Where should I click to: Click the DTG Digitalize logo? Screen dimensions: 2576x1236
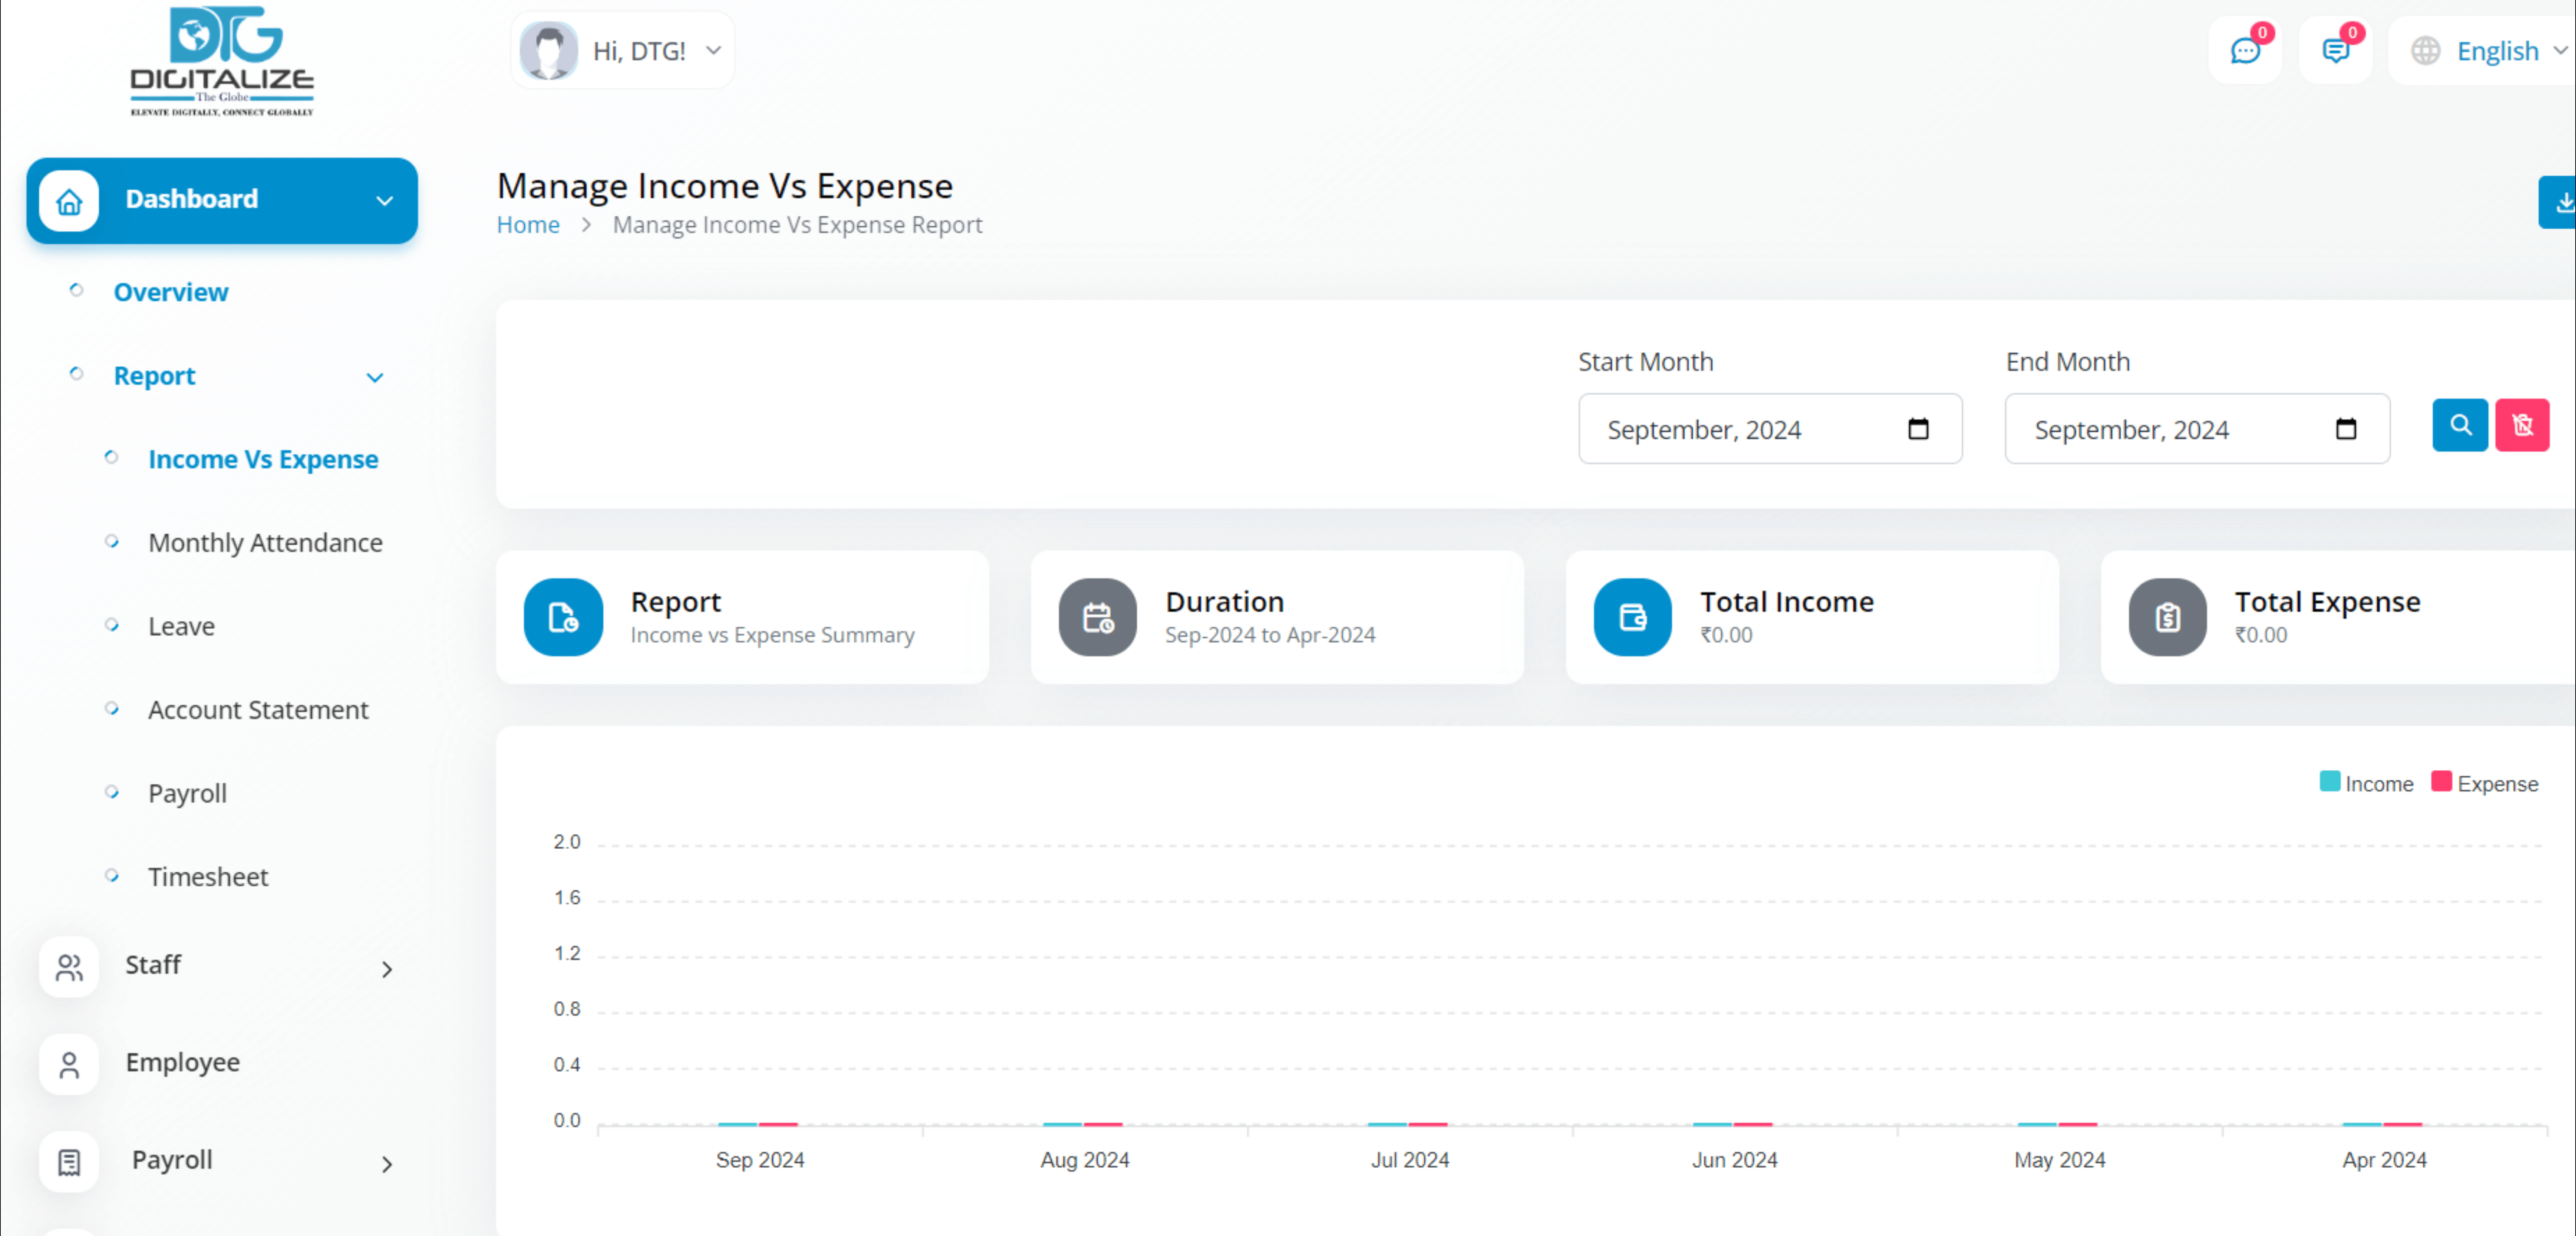point(222,62)
